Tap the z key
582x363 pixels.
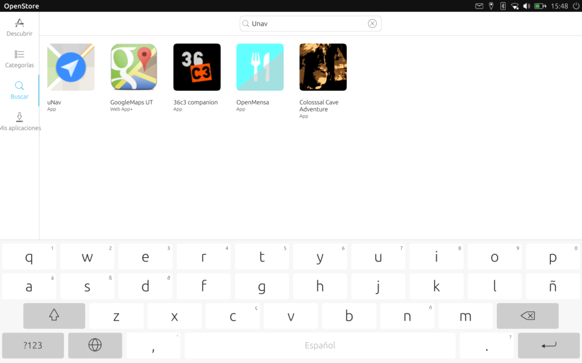[x=116, y=316]
